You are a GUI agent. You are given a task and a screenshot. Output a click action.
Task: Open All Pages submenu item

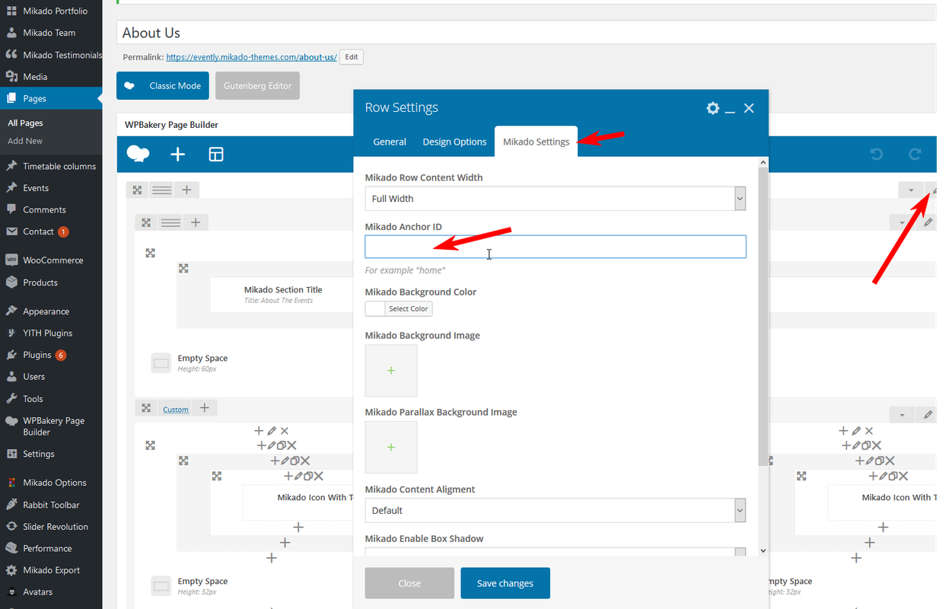[25, 123]
